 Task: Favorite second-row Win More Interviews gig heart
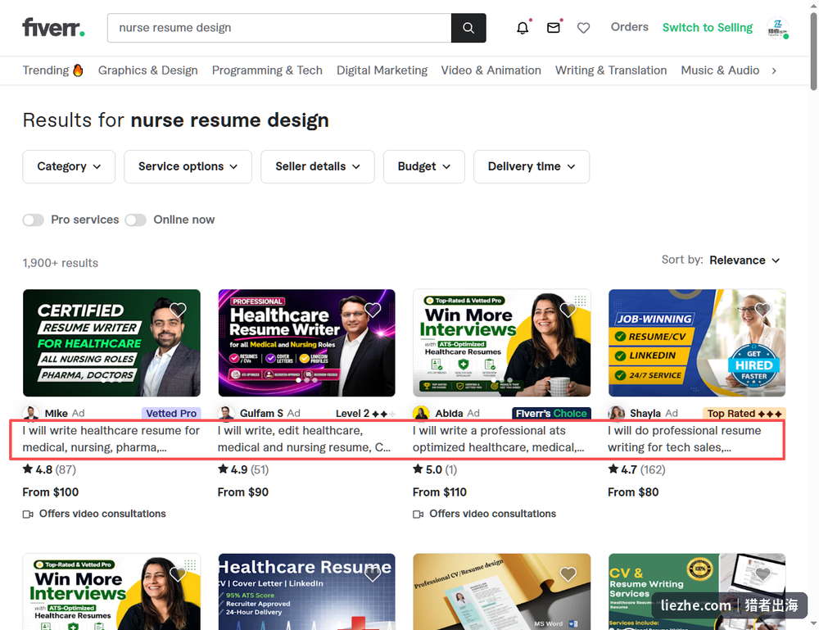(x=178, y=574)
